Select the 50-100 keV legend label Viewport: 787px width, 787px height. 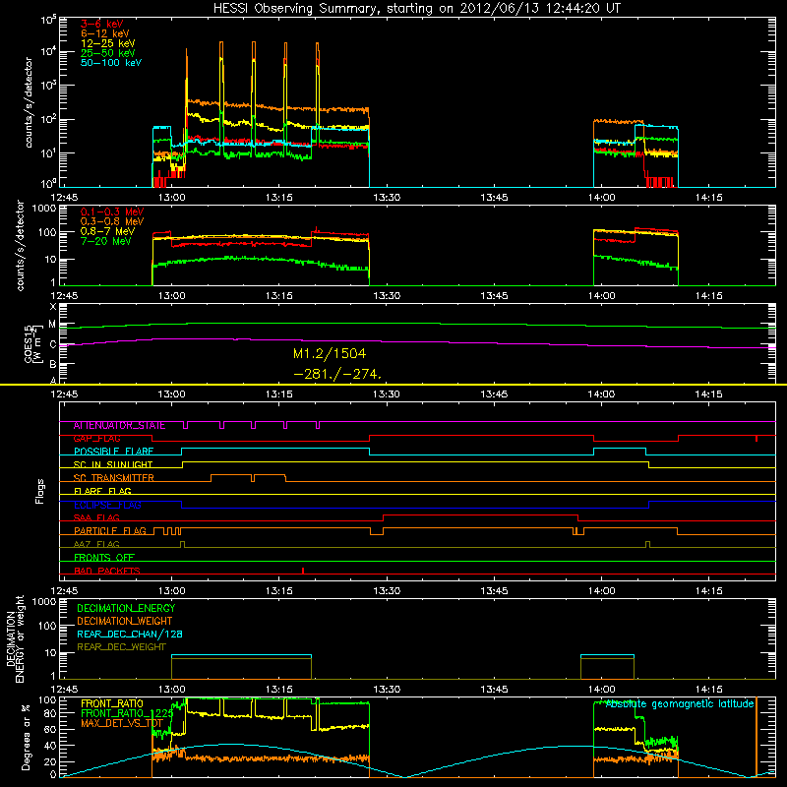coord(110,63)
